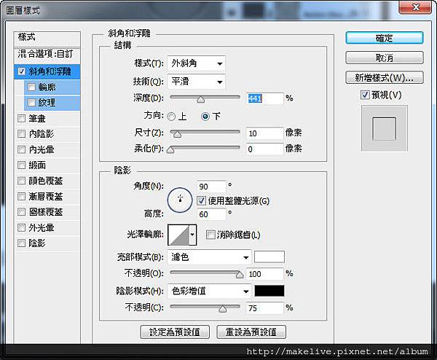Click the 高度 field showing 60
This screenshot has height=360, width=437.
tap(211, 214)
